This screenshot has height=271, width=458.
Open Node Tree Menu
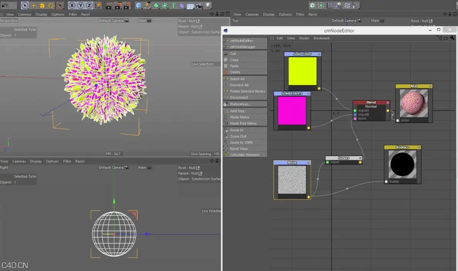pos(245,123)
